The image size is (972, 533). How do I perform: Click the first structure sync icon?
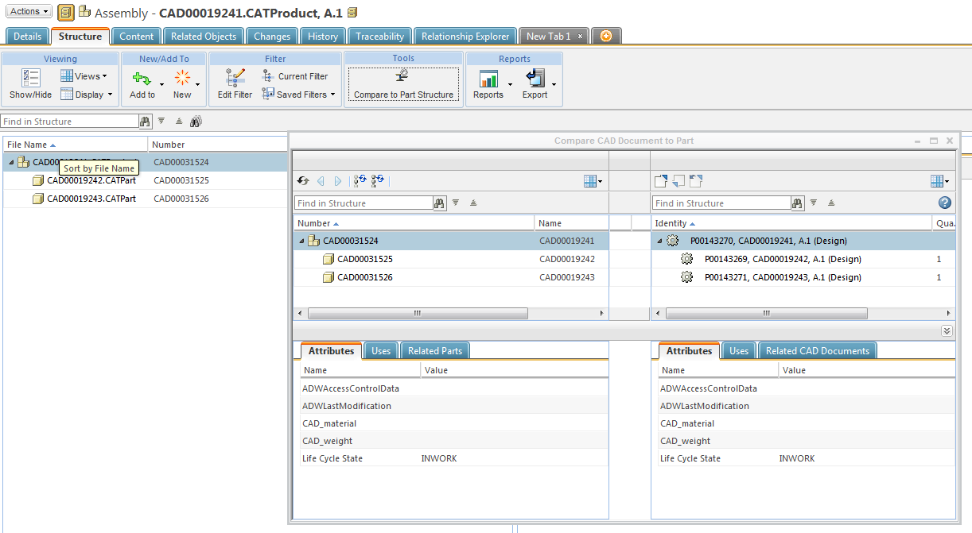pyautogui.click(x=360, y=181)
